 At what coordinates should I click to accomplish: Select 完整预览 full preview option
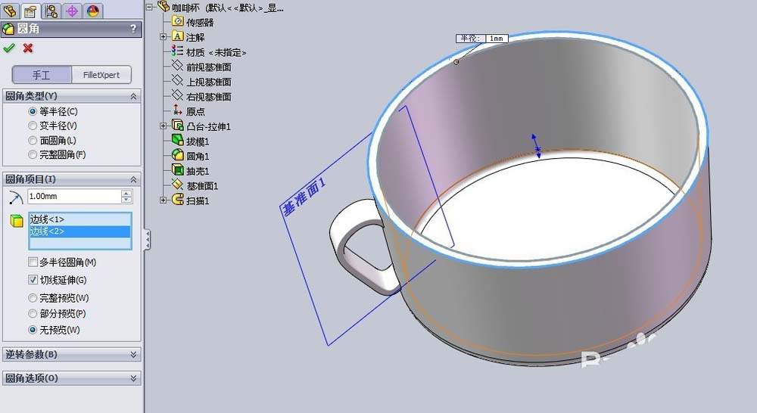pyautogui.click(x=33, y=298)
